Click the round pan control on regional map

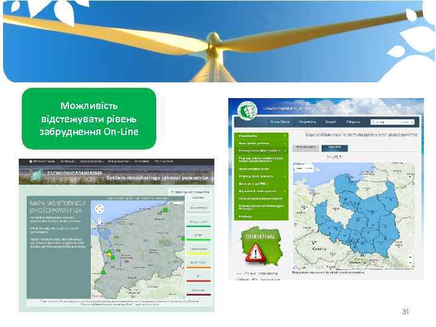99,209
